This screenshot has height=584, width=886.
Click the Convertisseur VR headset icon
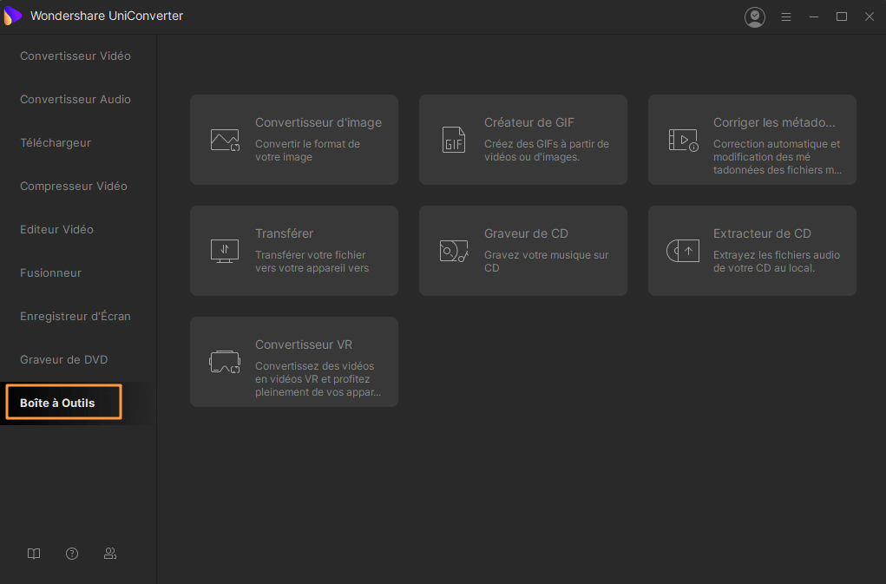pos(225,362)
